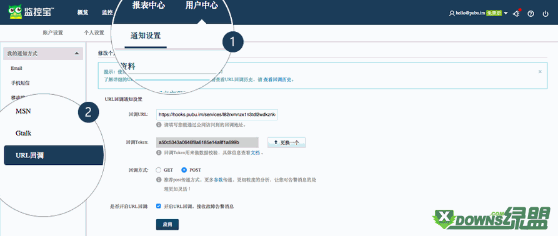Open the 概览 navigation item
Viewport: 558px width, 236px height.
[82, 12]
